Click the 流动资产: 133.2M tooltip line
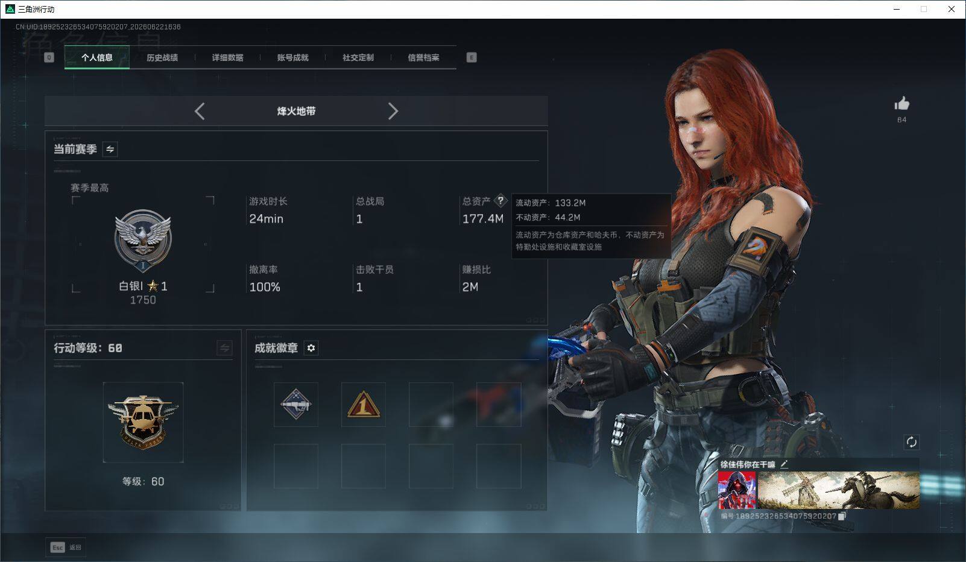This screenshot has width=966, height=562. 551,203
